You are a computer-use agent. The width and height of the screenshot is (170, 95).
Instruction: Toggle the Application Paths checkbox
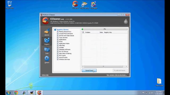pos(58,44)
